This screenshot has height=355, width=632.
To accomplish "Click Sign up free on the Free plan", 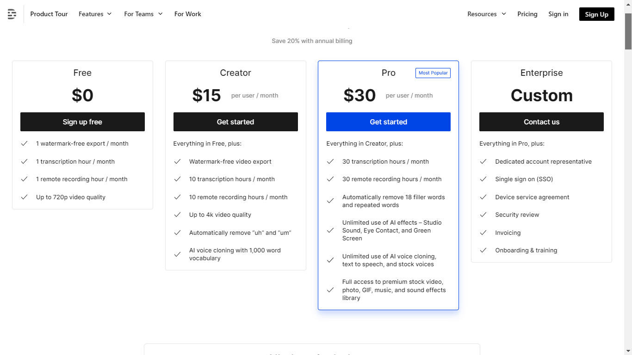I will [x=82, y=122].
